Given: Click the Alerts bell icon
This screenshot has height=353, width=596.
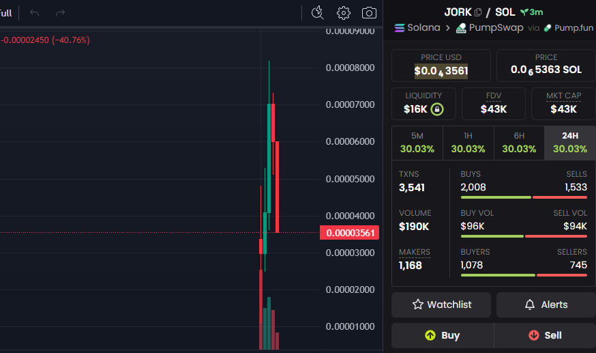Looking at the screenshot, I should (x=530, y=305).
